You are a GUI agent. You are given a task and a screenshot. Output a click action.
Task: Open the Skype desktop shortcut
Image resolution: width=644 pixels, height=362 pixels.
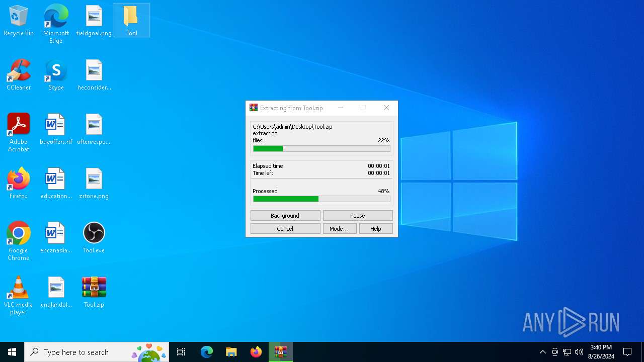click(x=56, y=75)
